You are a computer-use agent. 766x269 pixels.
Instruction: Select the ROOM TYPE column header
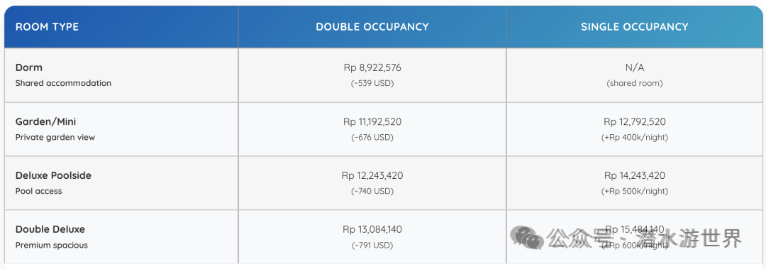click(x=47, y=27)
